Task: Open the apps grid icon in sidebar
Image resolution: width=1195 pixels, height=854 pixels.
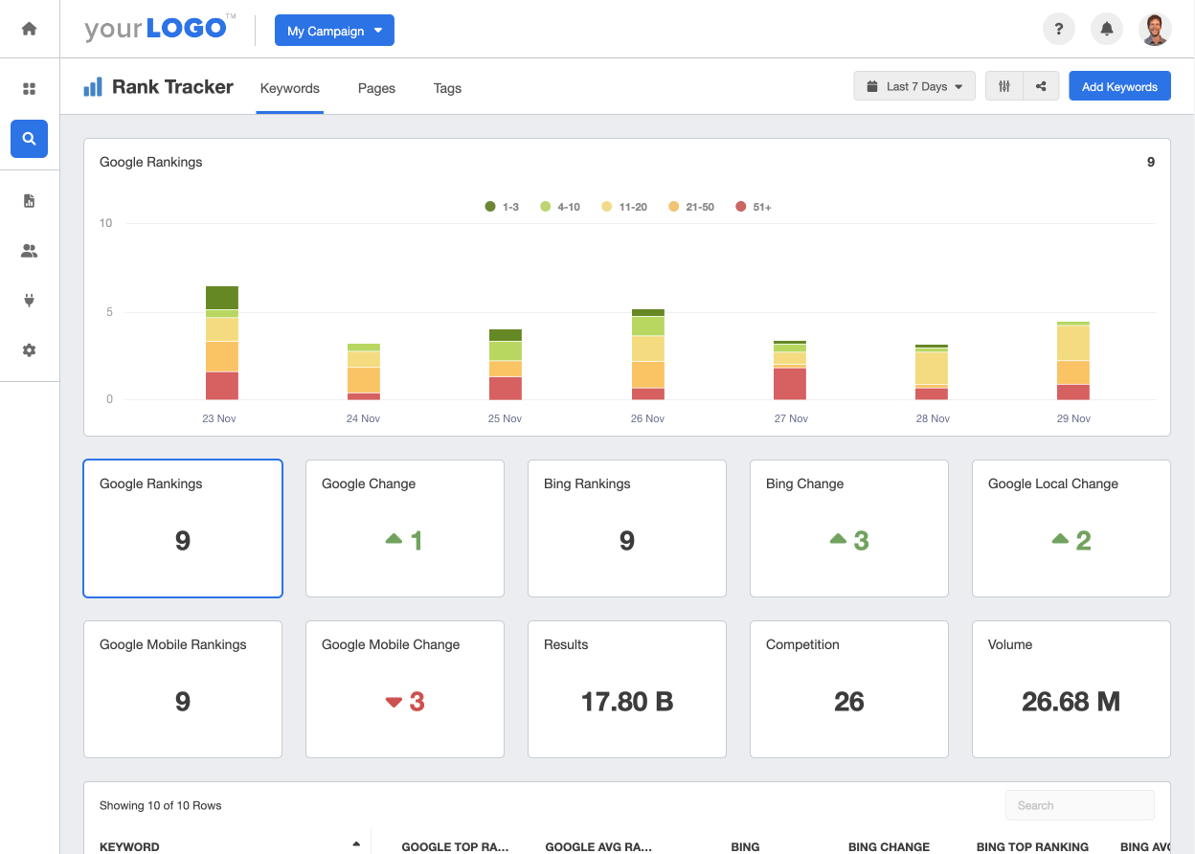Action: (29, 88)
